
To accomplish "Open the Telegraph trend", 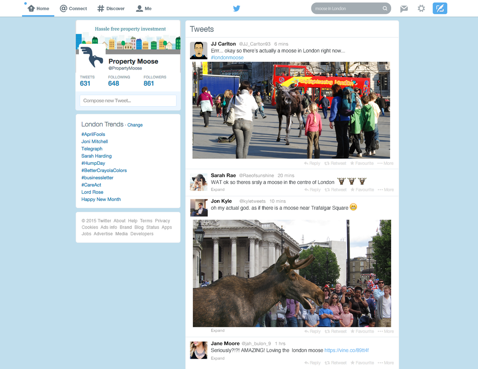I will click(x=92, y=148).
